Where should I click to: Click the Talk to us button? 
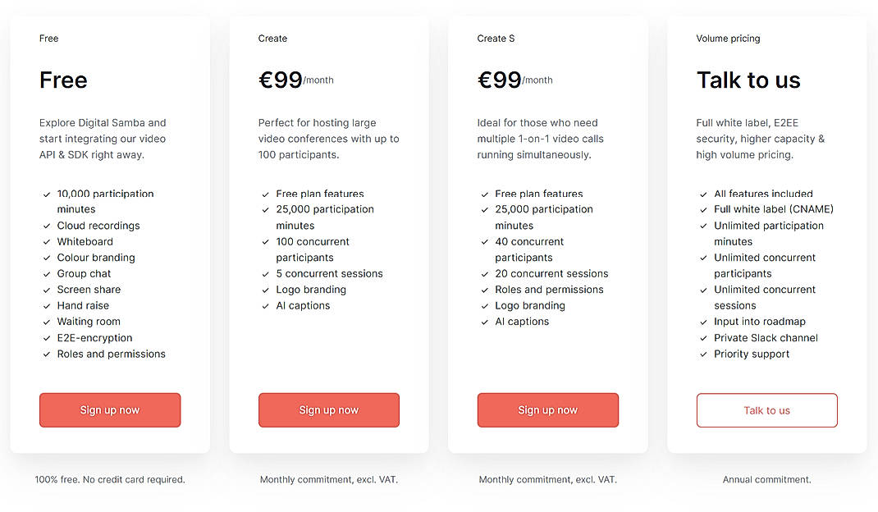tap(766, 410)
